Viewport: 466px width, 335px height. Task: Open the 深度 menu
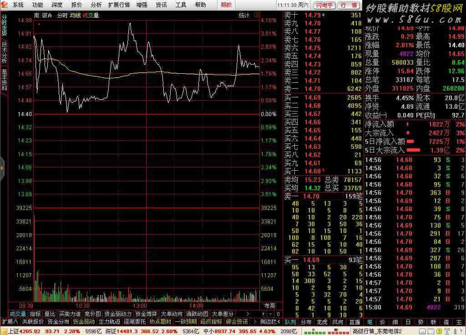(57, 5)
